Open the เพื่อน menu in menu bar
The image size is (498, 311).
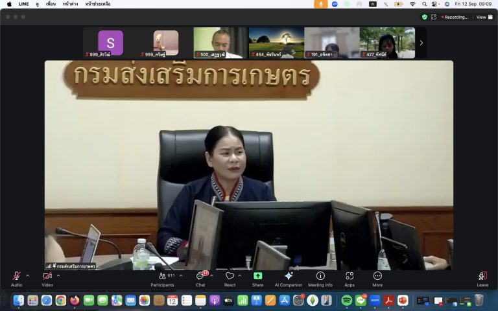tap(51, 4)
